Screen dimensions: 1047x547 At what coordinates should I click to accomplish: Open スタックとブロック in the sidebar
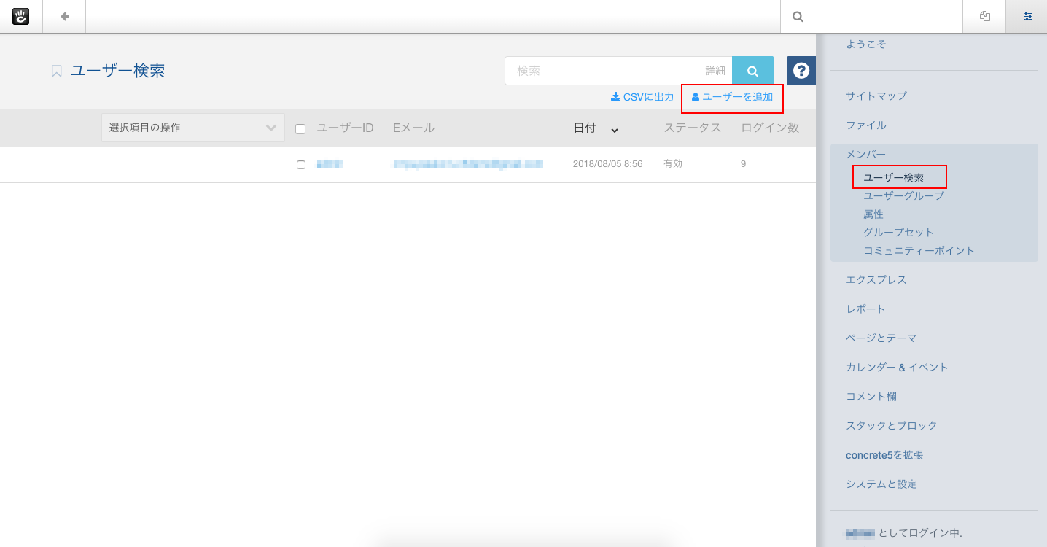[892, 425]
